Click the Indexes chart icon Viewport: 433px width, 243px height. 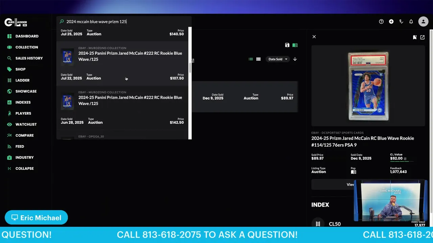coord(9,102)
